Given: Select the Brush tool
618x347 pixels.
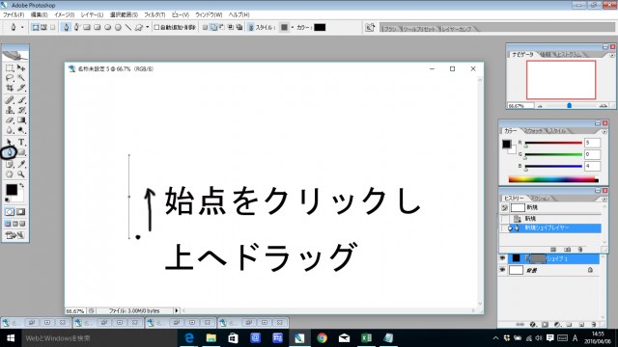Looking at the screenshot, I should click(x=21, y=100).
